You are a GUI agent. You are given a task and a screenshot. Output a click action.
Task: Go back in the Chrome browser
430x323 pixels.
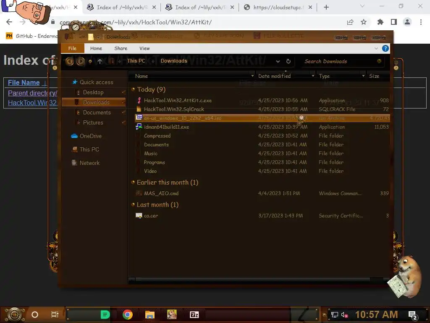click(9, 22)
